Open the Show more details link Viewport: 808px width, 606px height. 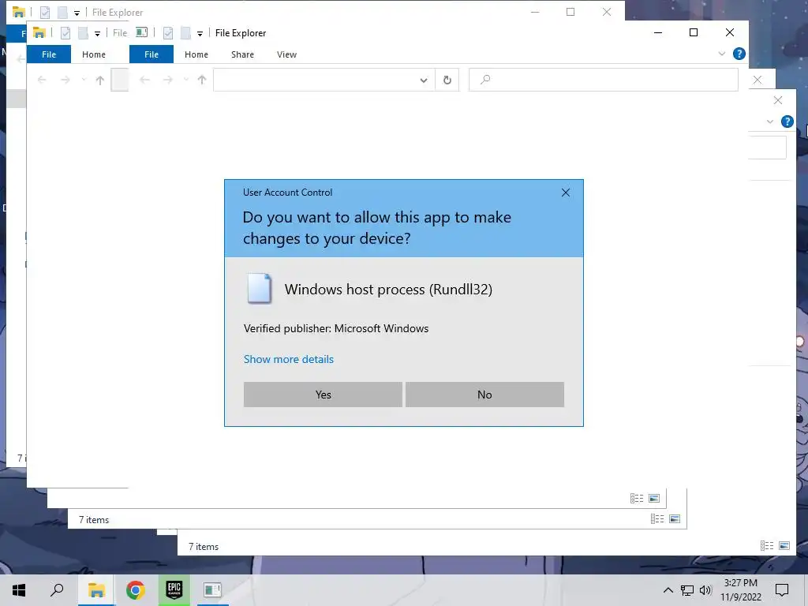289,359
